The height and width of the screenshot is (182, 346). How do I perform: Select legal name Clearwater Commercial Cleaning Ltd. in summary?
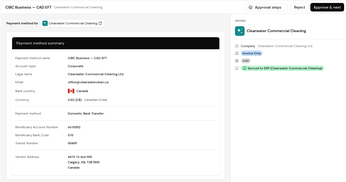96,74
